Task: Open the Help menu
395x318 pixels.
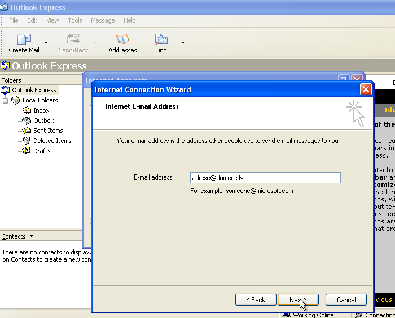Action: pos(129,20)
